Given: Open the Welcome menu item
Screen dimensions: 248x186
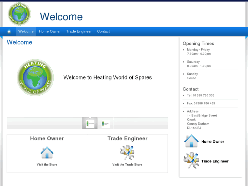Looking at the screenshot, I should [x=26, y=31].
